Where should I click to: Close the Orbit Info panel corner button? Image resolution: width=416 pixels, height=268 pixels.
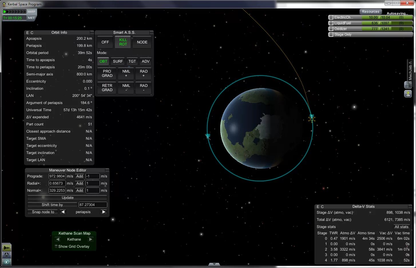92,32
